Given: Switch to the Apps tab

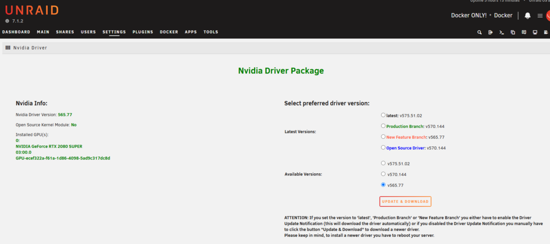Looking at the screenshot, I should click(x=191, y=32).
